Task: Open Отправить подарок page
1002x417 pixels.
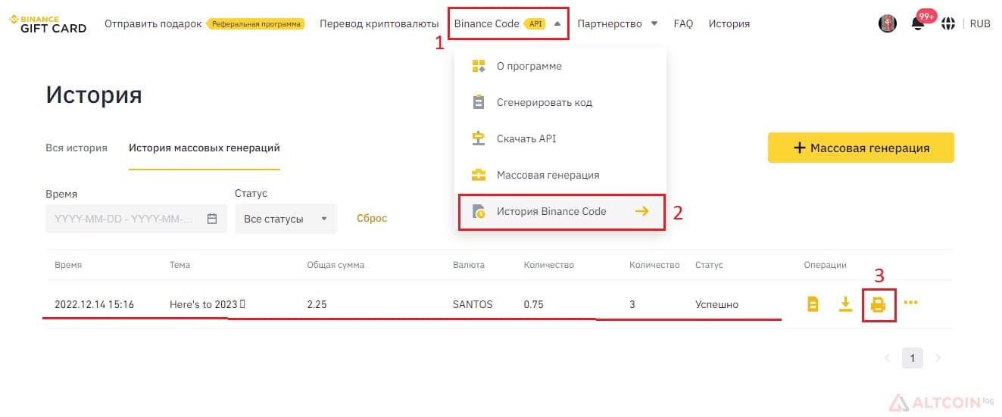Action: click(153, 23)
